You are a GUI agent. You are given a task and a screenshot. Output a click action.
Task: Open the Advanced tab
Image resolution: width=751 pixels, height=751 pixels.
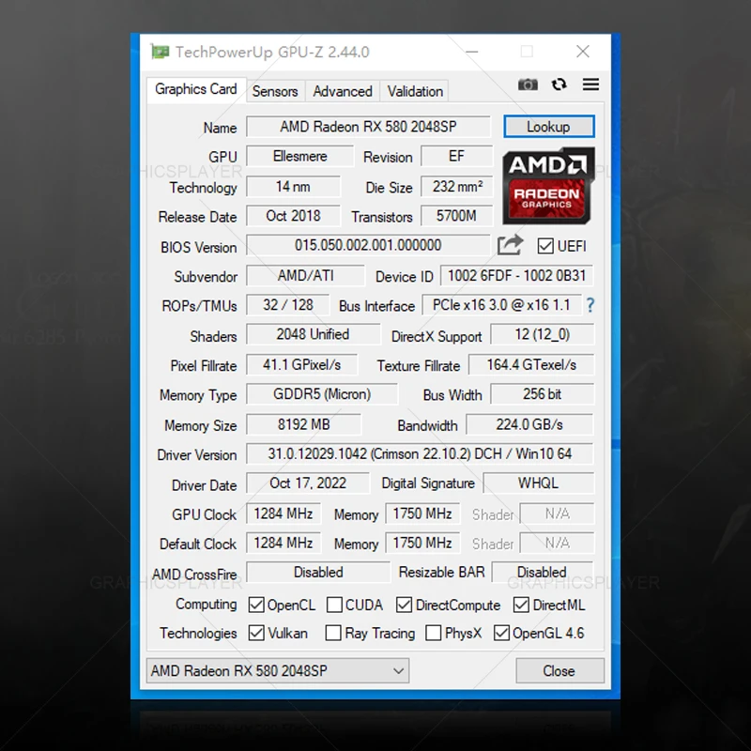point(343,91)
